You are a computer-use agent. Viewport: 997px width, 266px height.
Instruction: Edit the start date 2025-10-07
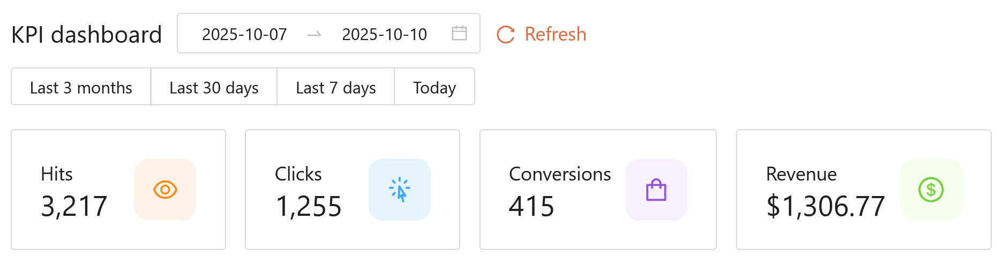pos(244,34)
